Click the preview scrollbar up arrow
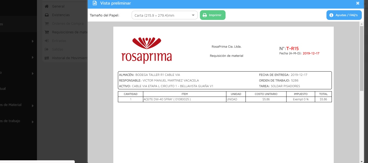 [x=362, y=24]
